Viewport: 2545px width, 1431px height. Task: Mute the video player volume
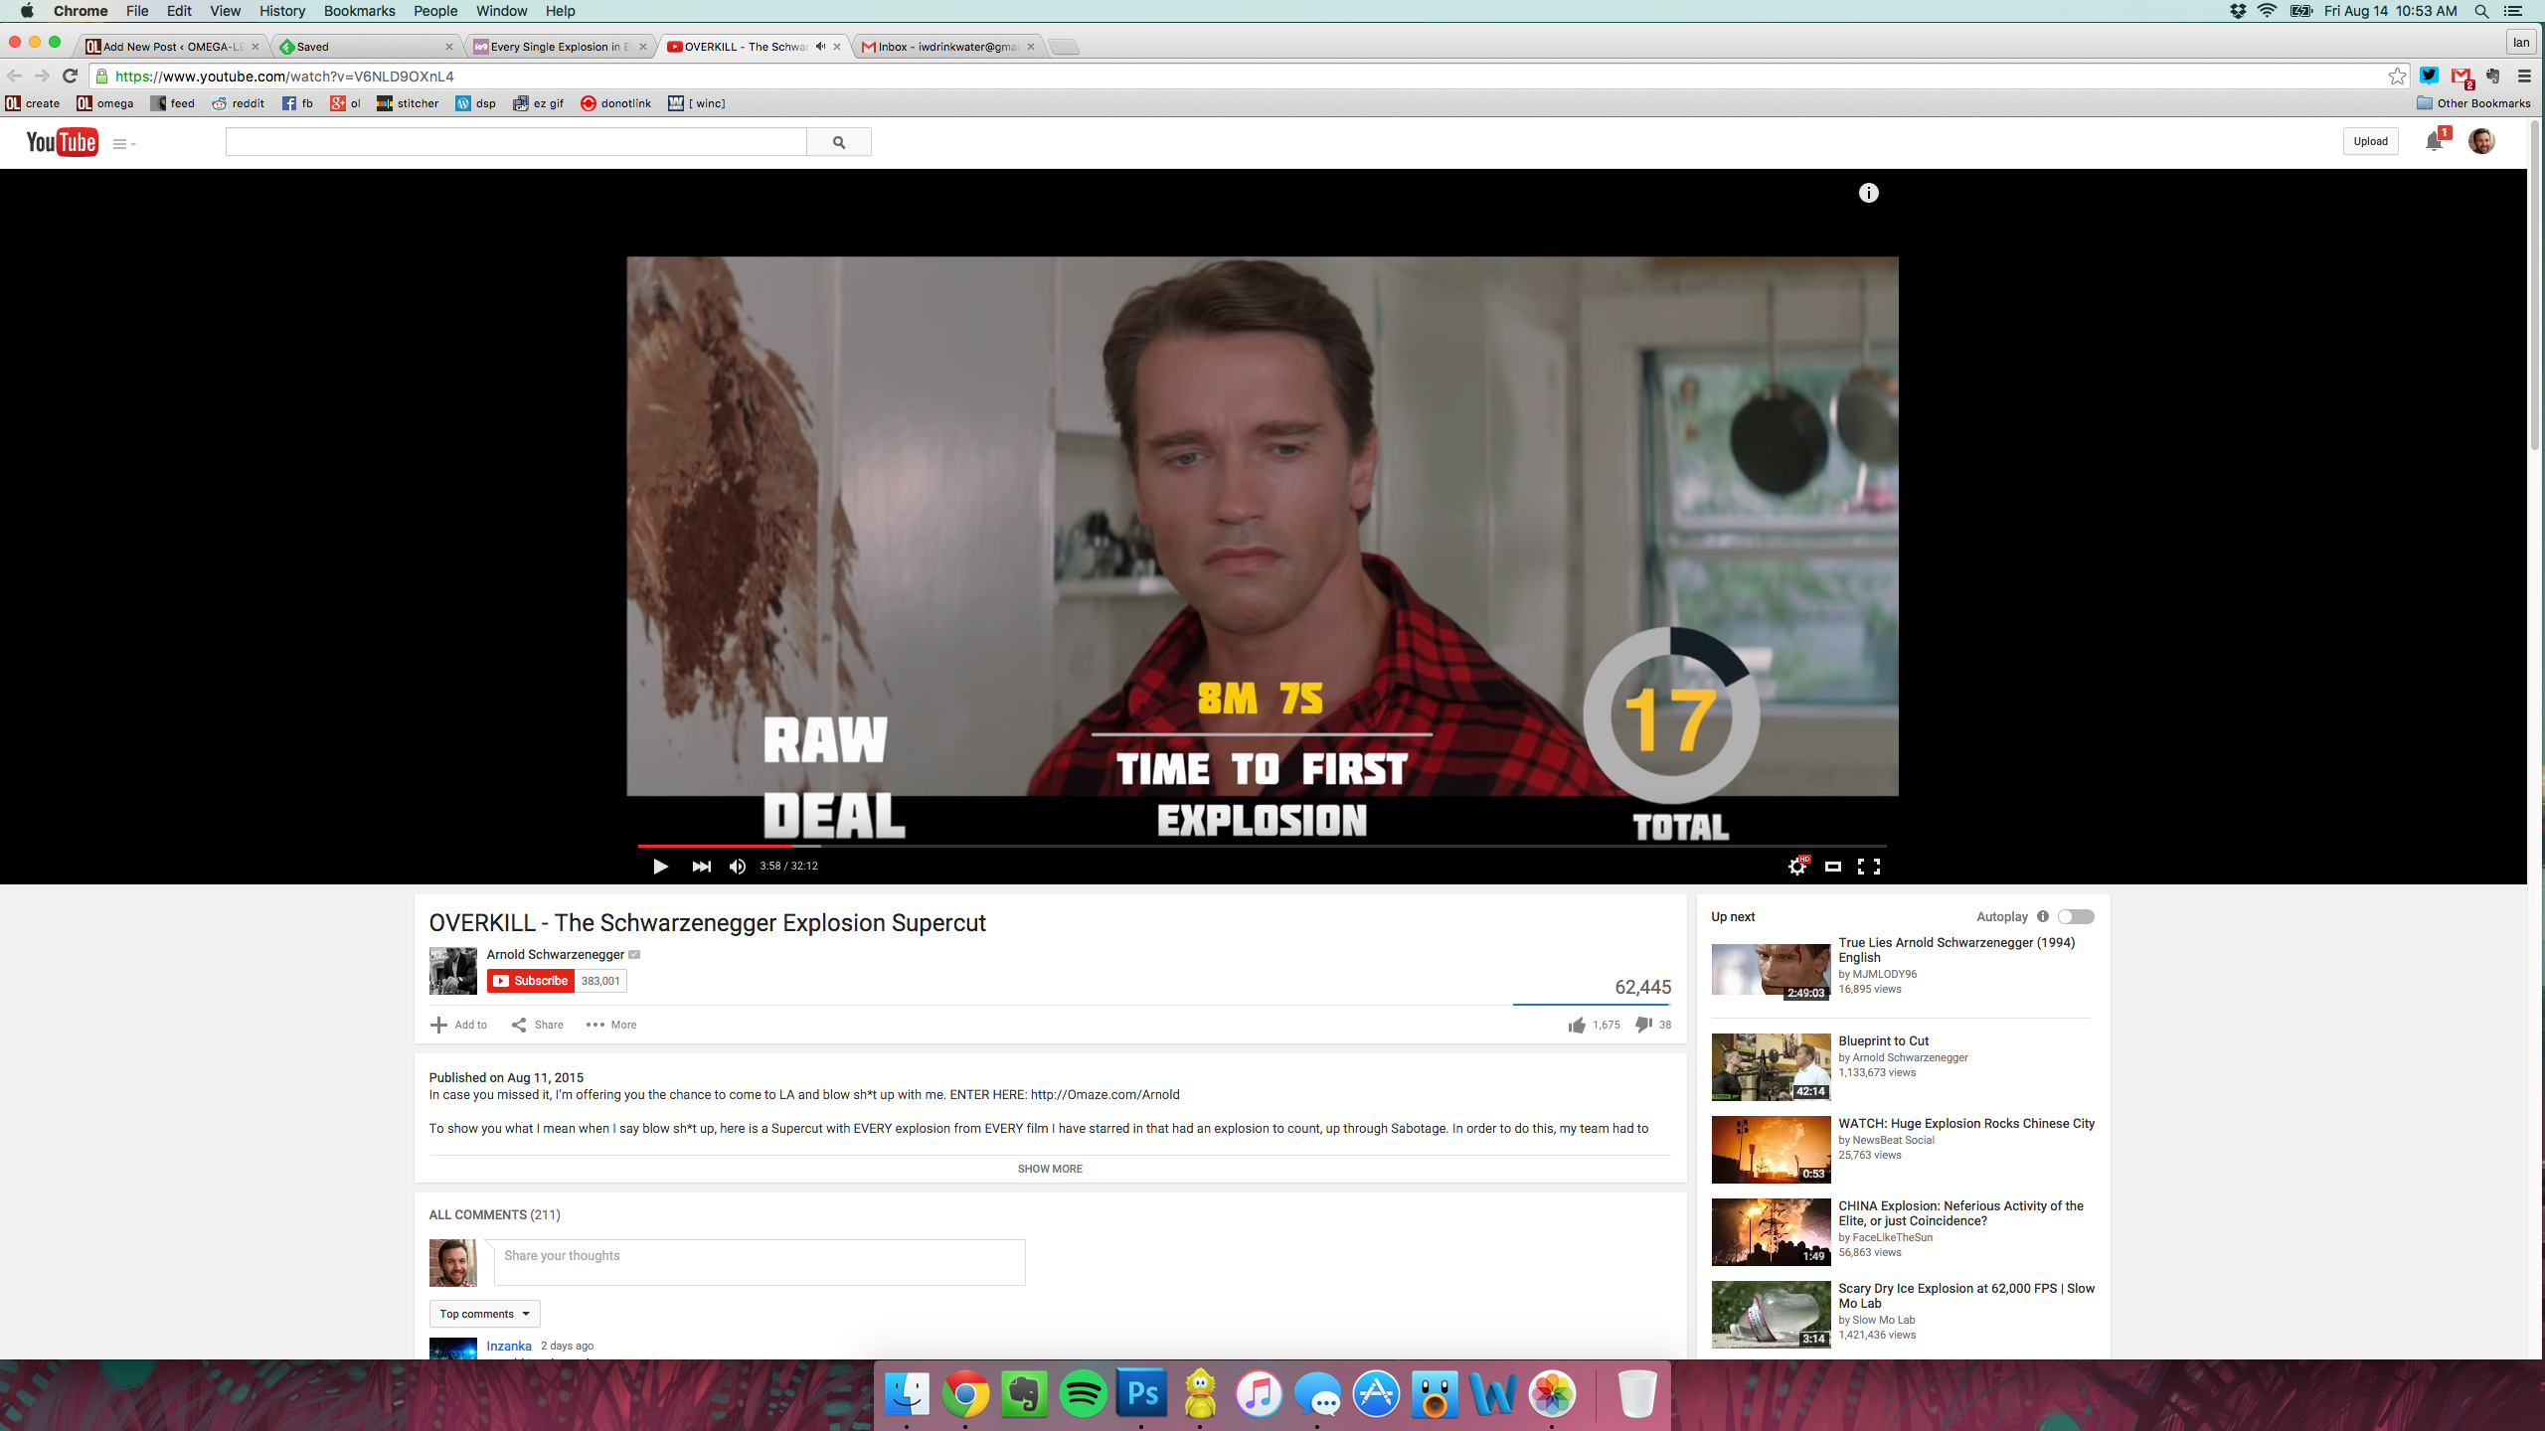[x=737, y=867]
